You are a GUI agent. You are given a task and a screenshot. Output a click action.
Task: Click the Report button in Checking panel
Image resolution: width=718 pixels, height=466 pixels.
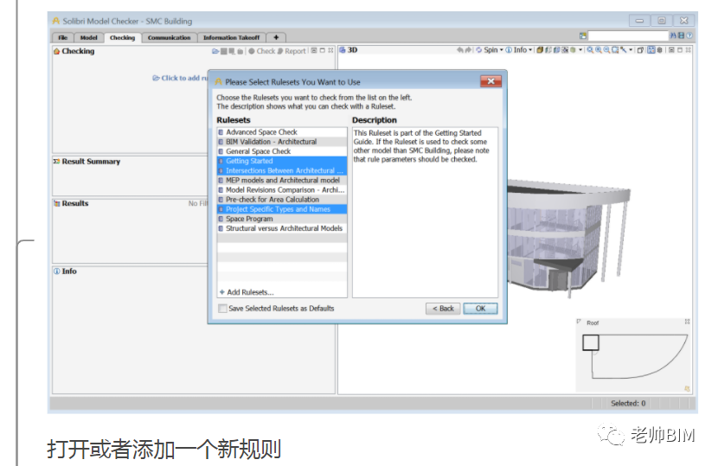[292, 51]
